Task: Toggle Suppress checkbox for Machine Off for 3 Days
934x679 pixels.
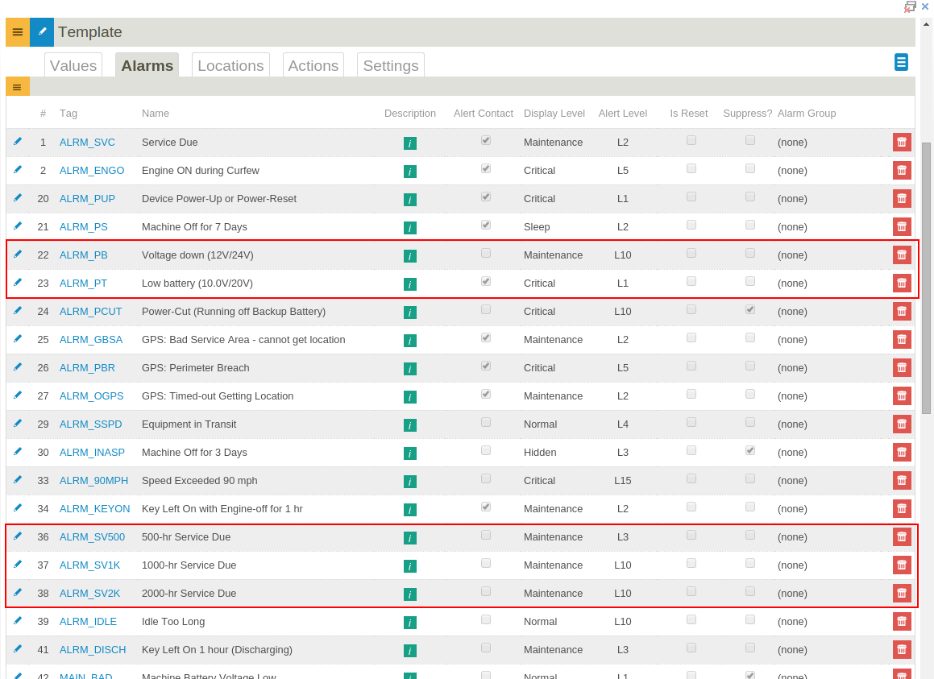Action: click(750, 450)
